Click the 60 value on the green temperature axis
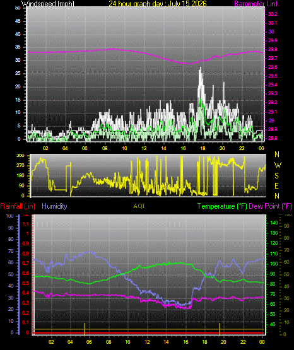 coord(273,304)
